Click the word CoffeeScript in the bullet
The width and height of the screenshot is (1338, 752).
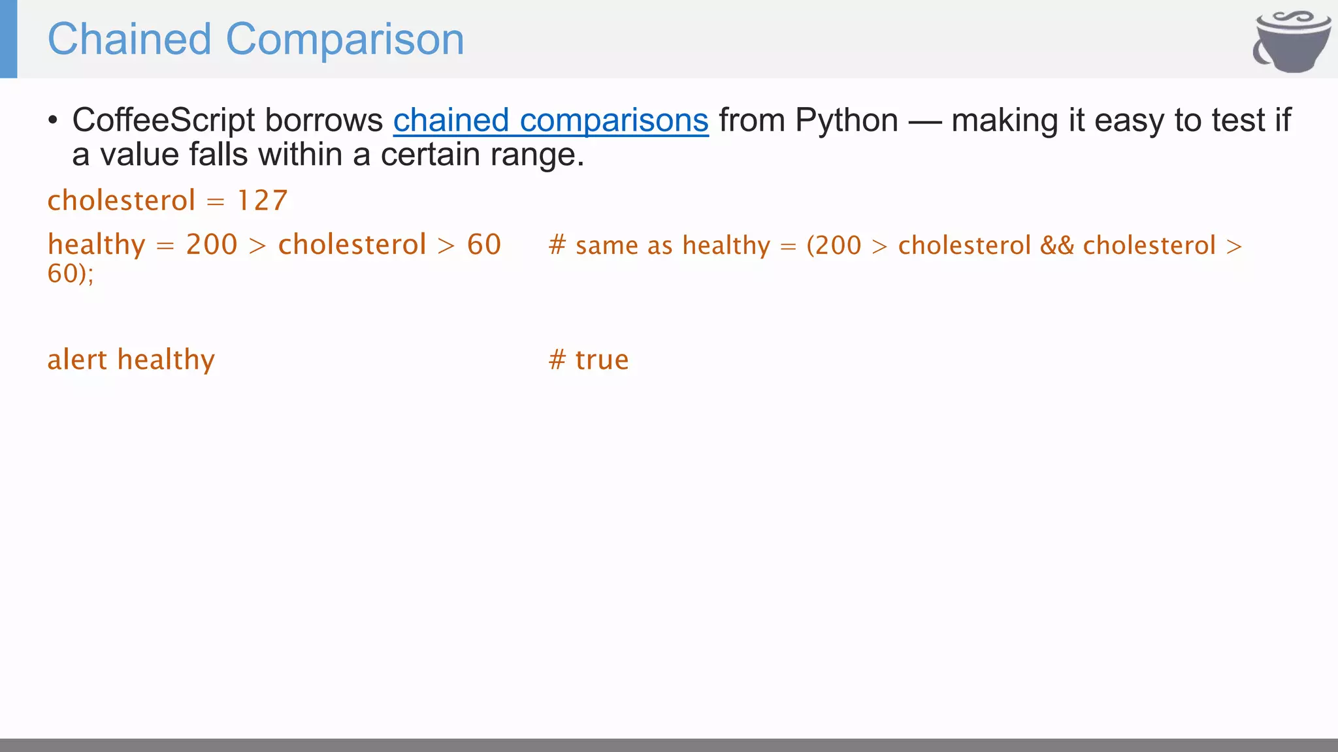[163, 121]
